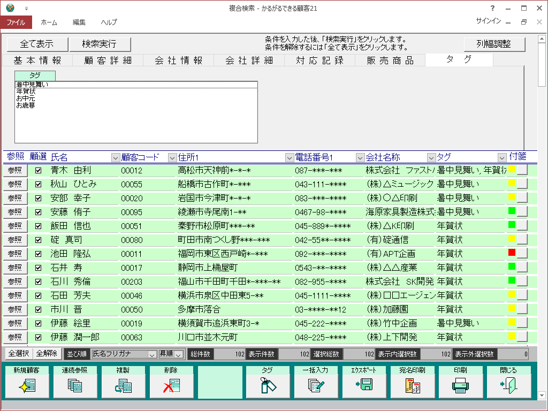Open the タグ column filter dropdown
The image size is (548, 411).
[502, 158]
